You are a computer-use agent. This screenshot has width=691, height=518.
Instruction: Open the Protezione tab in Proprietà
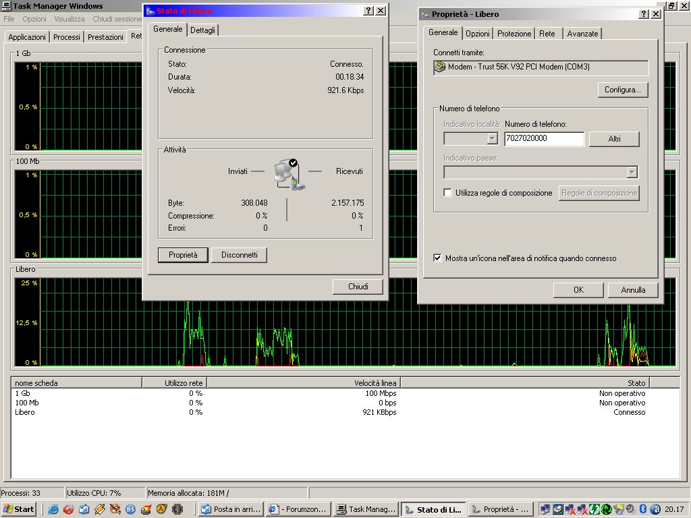(x=514, y=34)
